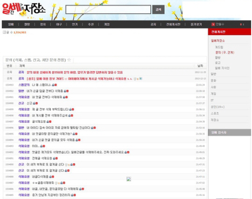Open the post '내 댓글 전부다 삭제해줘'
Viewport: 252px width, 199px height.
[47, 97]
